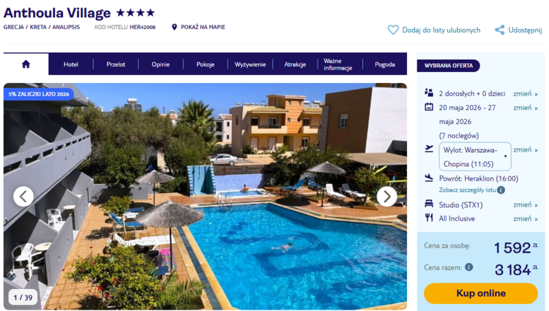Change All Inclusive board with zmień
This screenshot has width=549, height=311.
click(525, 219)
